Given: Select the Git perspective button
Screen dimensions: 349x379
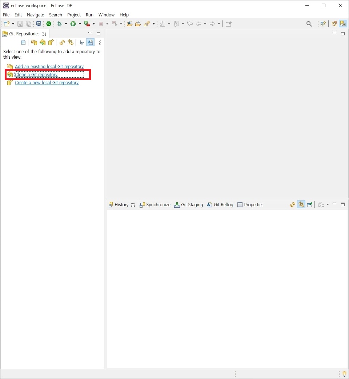Looking at the screenshot, I should click(x=343, y=24).
